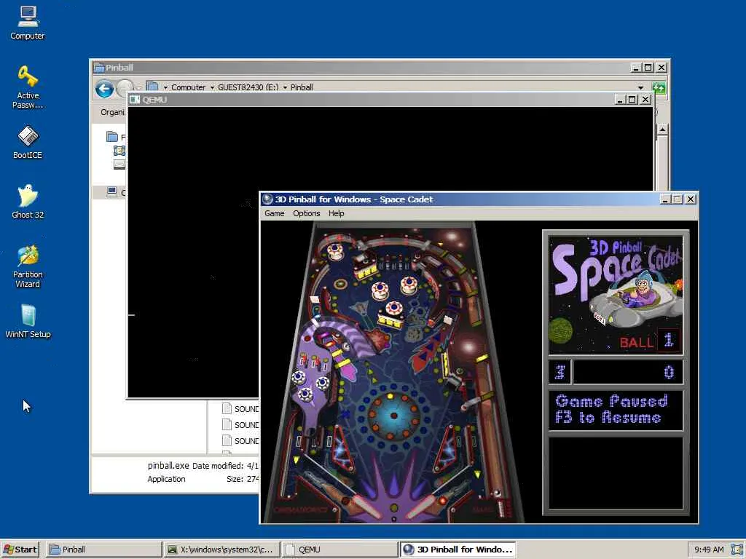Open the recent pages dropdown beside Forward
Screen dimensions: 746x559
[x=139, y=88]
